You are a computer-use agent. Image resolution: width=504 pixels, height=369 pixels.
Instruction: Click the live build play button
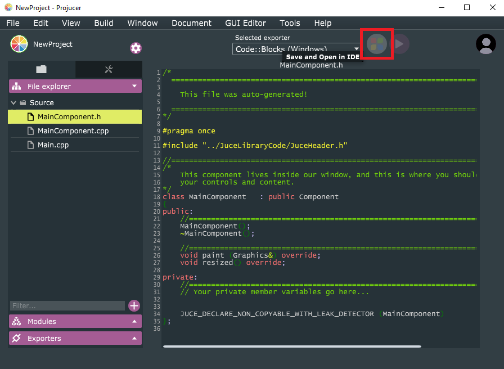click(x=399, y=44)
